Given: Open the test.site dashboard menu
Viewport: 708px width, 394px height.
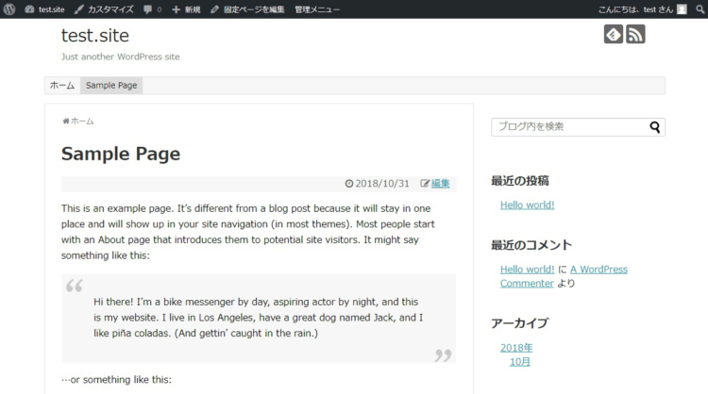Looking at the screenshot, I should [x=44, y=8].
